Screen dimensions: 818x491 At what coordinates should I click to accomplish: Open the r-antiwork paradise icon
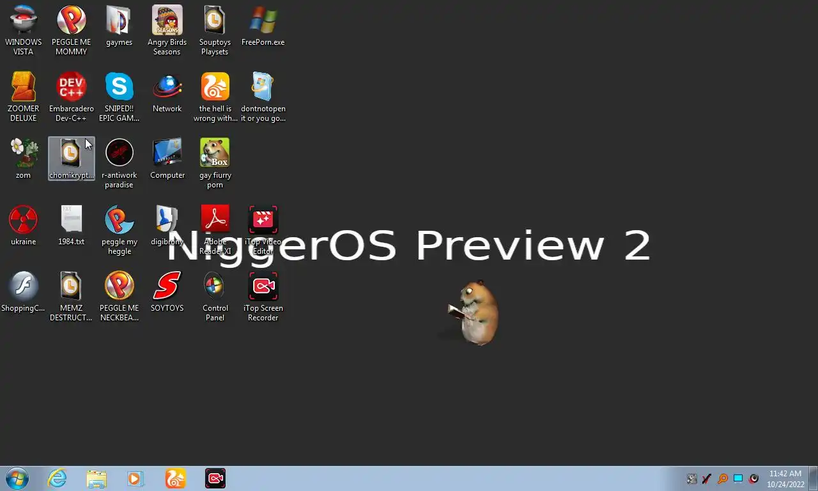click(x=119, y=163)
